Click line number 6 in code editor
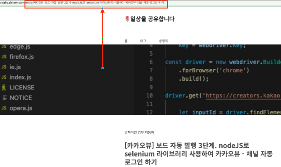 click(151, 62)
